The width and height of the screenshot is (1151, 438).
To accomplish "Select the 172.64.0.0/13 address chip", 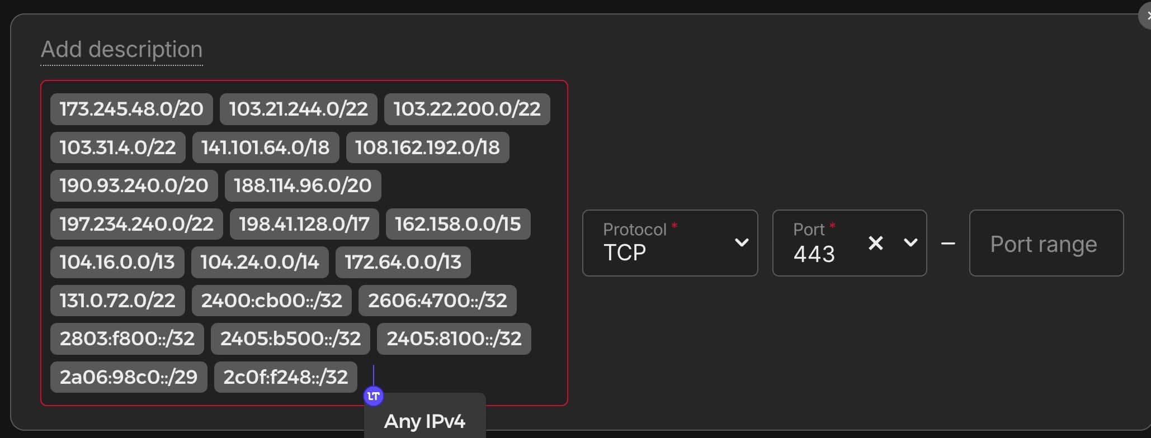I will pos(403,262).
